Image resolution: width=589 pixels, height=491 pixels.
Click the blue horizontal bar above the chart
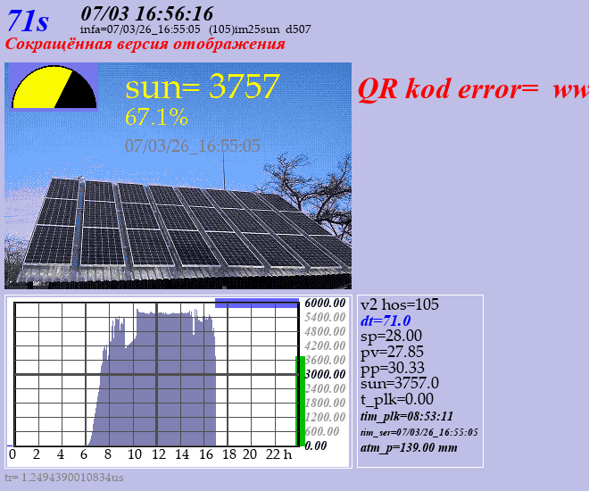tap(256, 304)
